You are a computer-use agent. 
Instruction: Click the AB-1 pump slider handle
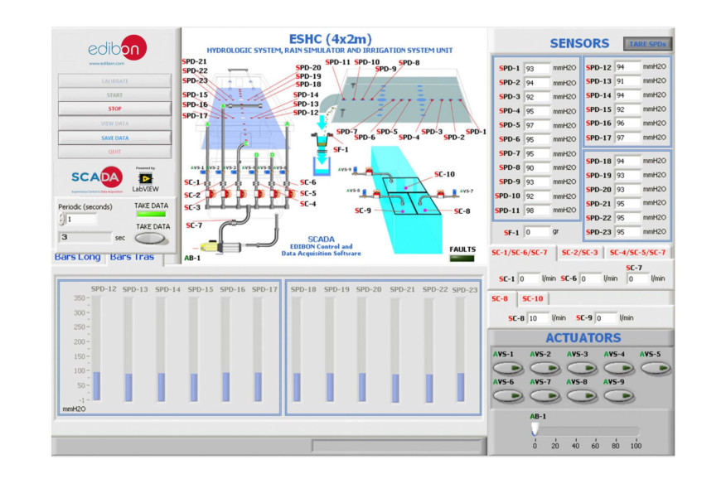(534, 427)
